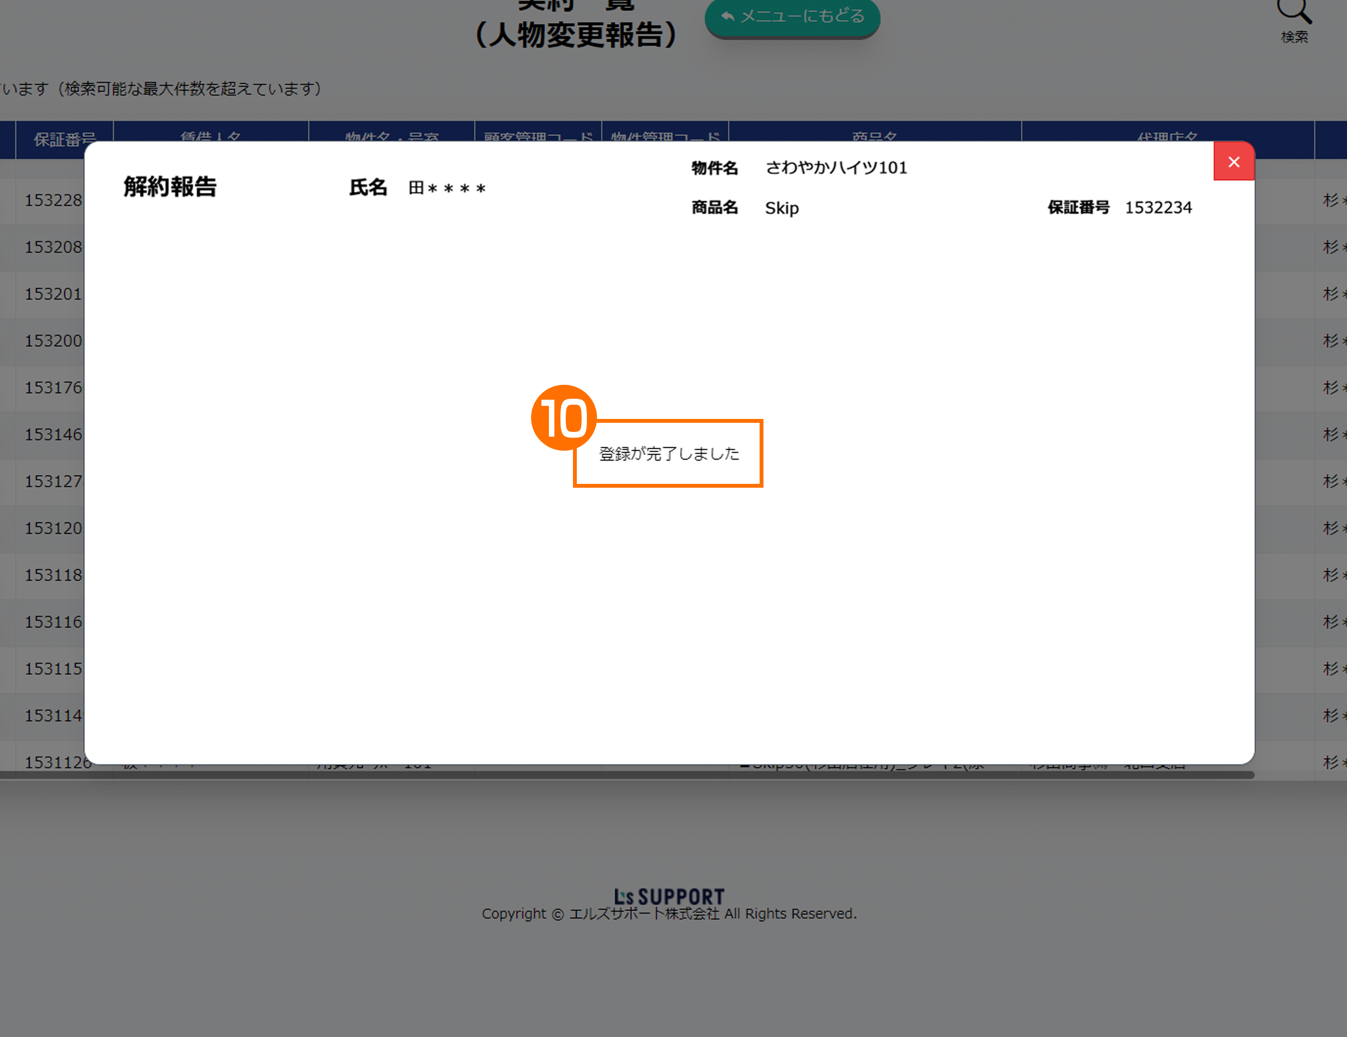
Task: Select row with number 153201
Action: pos(53,294)
